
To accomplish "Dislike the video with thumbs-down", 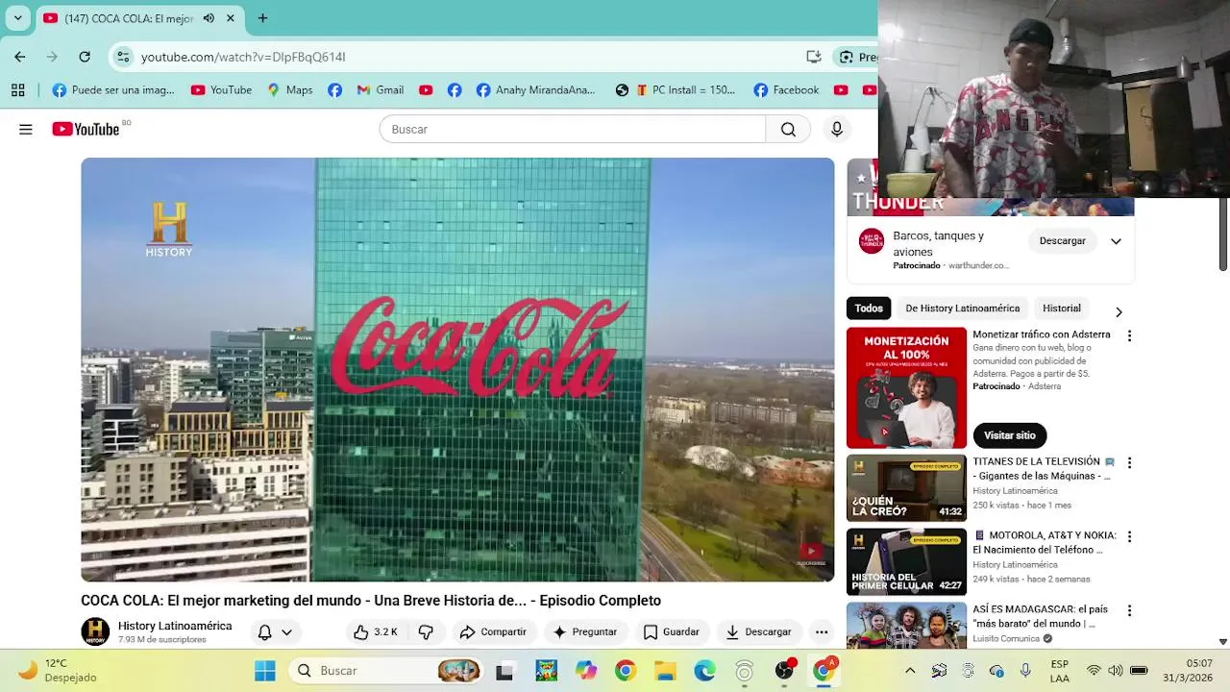I will coord(426,631).
